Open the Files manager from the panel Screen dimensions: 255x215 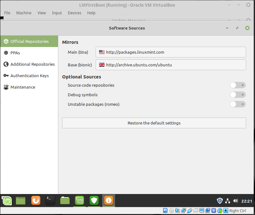pos(65,200)
